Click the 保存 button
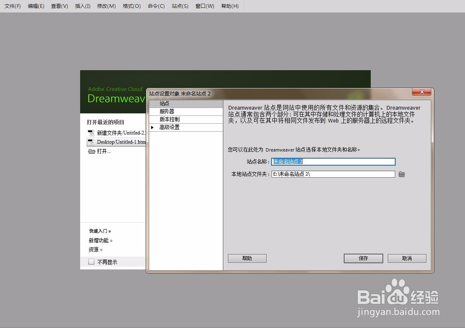Viewport: 465px width, 328px height. 363,258
